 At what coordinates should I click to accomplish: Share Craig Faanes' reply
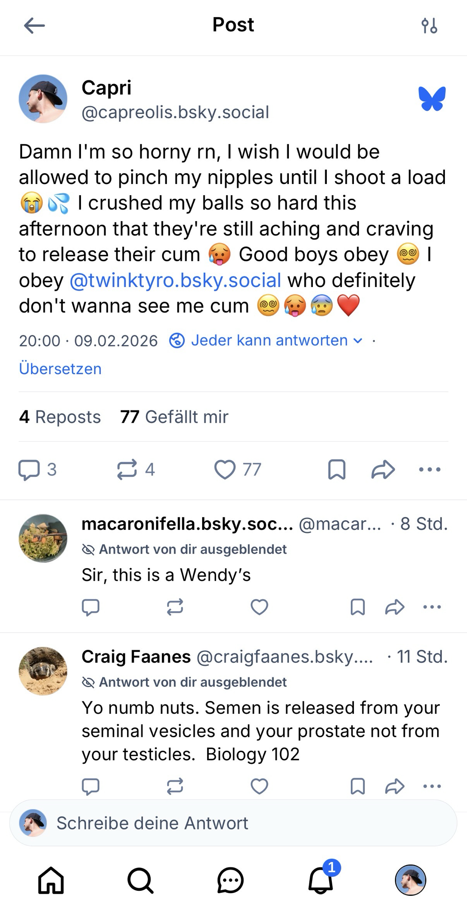click(394, 786)
